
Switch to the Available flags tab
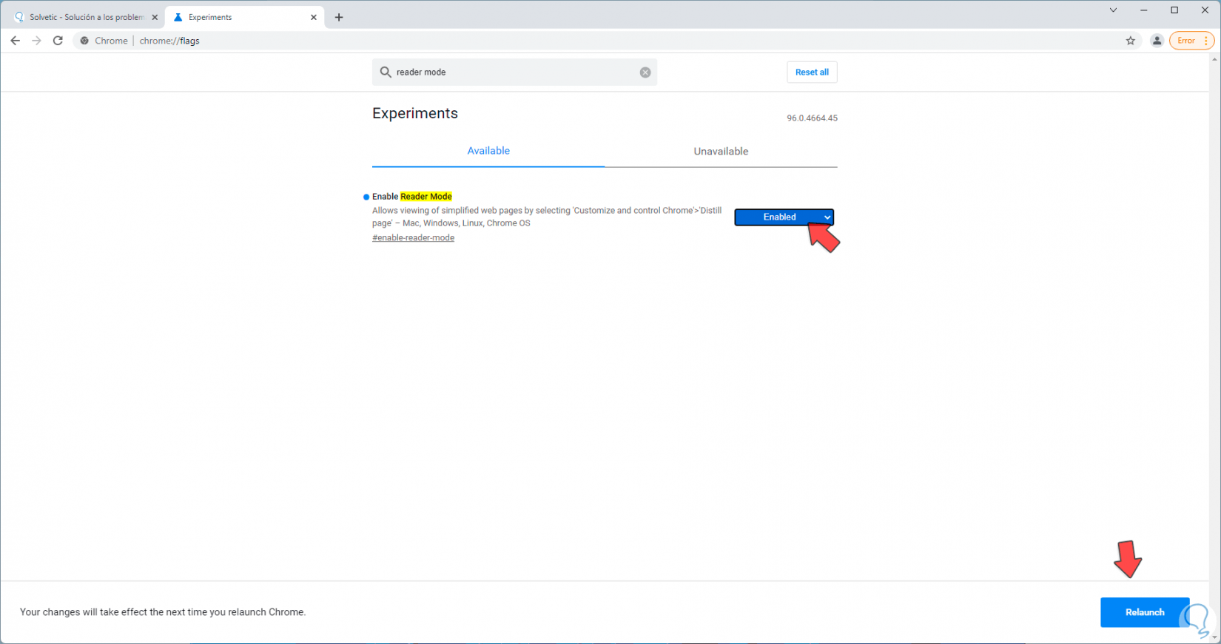[x=488, y=151]
